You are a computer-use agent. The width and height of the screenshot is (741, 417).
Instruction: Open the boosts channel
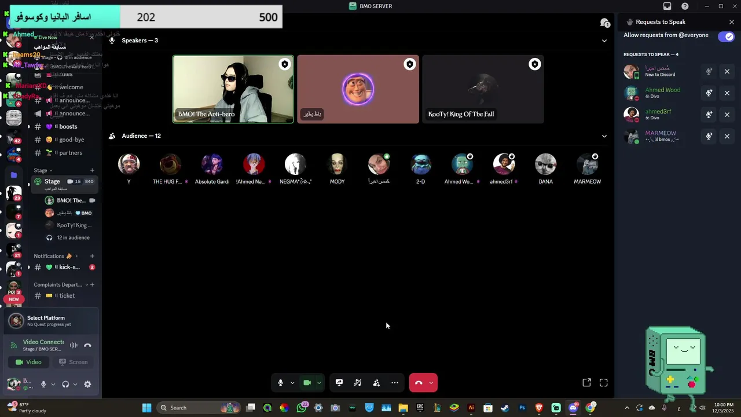tap(64, 126)
